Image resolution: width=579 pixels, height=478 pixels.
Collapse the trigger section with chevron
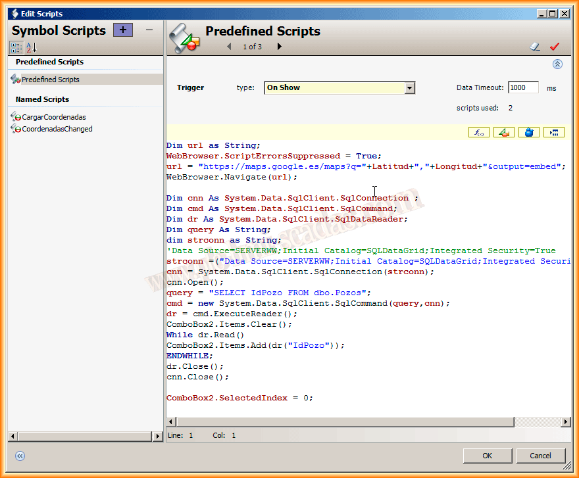coord(557,64)
